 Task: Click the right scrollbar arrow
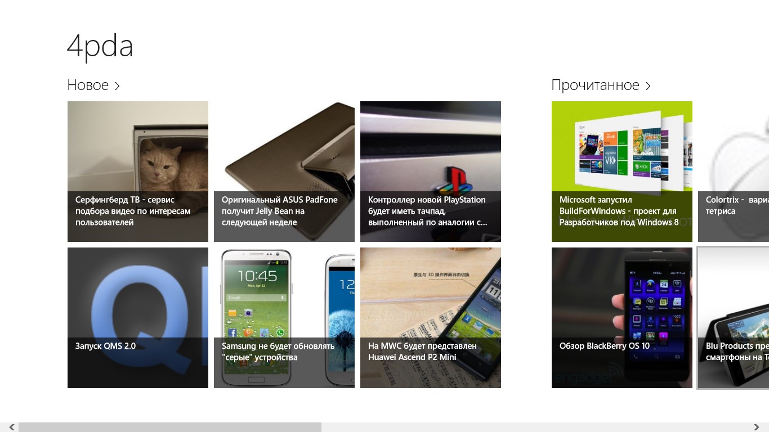[757, 427]
